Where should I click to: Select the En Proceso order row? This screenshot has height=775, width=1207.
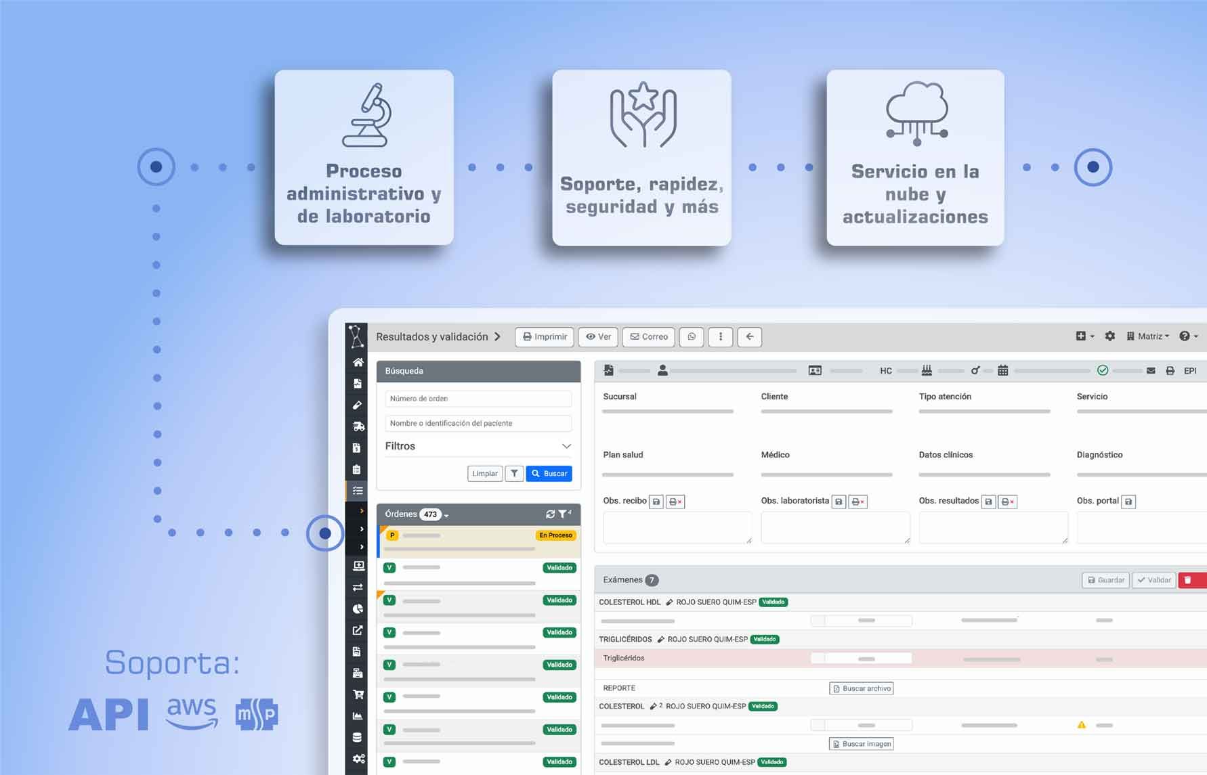(x=478, y=541)
